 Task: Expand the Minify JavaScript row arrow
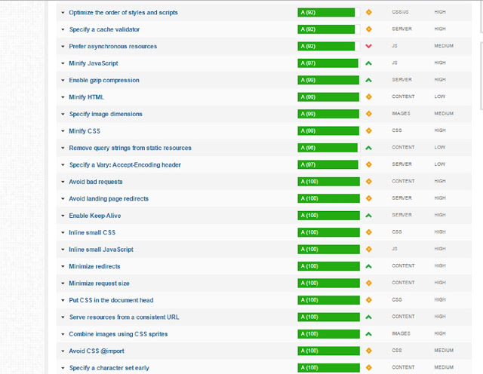(63, 63)
